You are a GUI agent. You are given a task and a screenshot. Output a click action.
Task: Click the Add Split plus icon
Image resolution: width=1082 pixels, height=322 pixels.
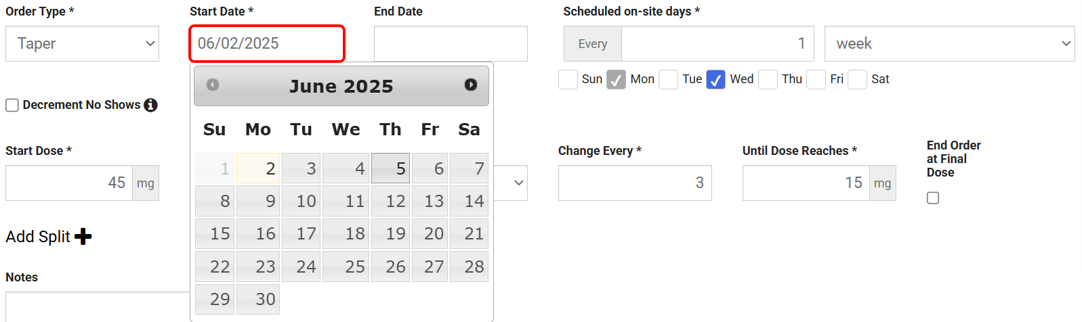pos(83,237)
